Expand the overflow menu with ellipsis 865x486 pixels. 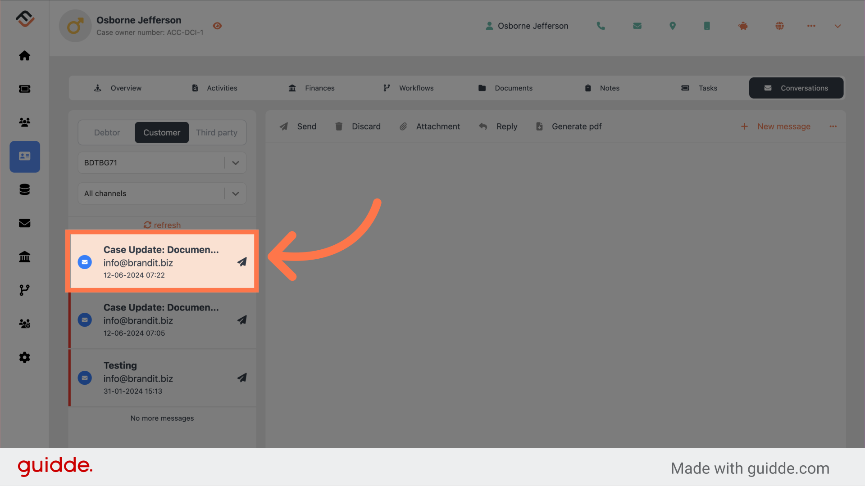(x=833, y=126)
